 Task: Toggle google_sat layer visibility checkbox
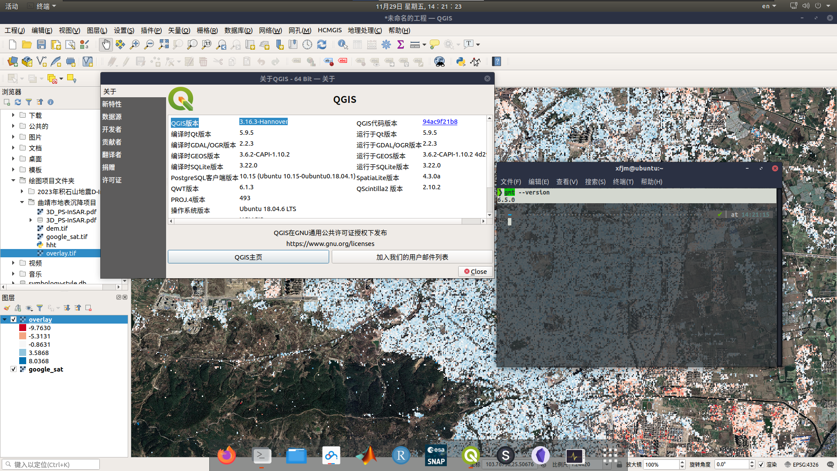coord(14,369)
